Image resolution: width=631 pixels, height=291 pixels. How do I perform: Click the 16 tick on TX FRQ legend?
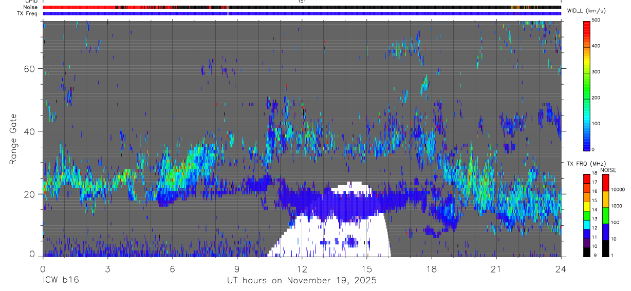[595, 191]
